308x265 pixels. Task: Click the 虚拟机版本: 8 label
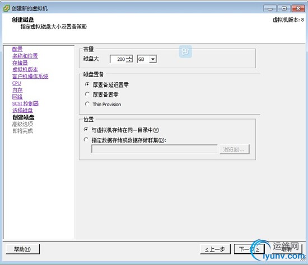coord(288,20)
